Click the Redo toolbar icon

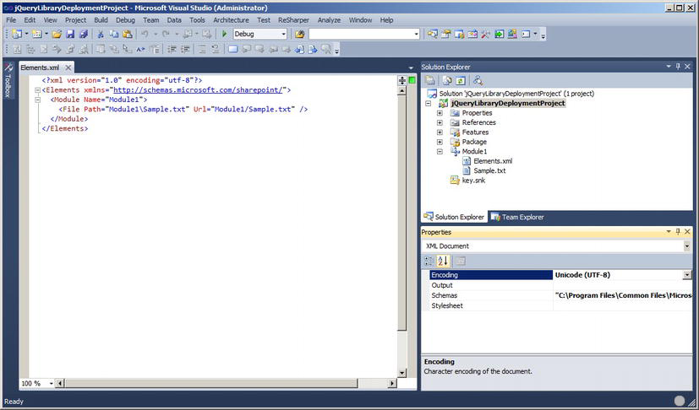coord(166,34)
